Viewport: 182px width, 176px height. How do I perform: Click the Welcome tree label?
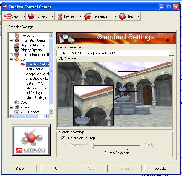[27, 35]
